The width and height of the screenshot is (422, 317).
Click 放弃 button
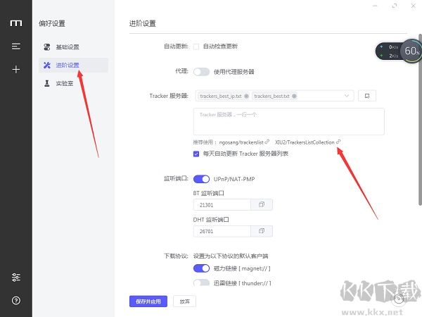click(184, 302)
